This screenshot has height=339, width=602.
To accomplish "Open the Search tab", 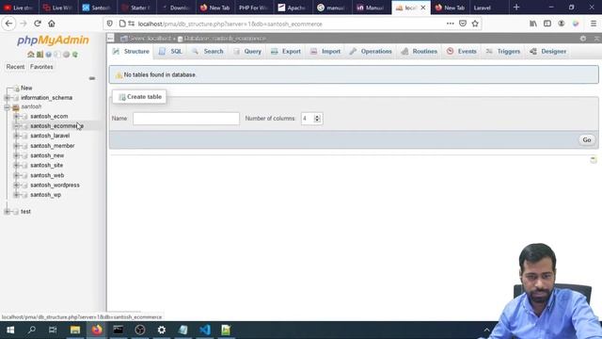I will click(208, 52).
